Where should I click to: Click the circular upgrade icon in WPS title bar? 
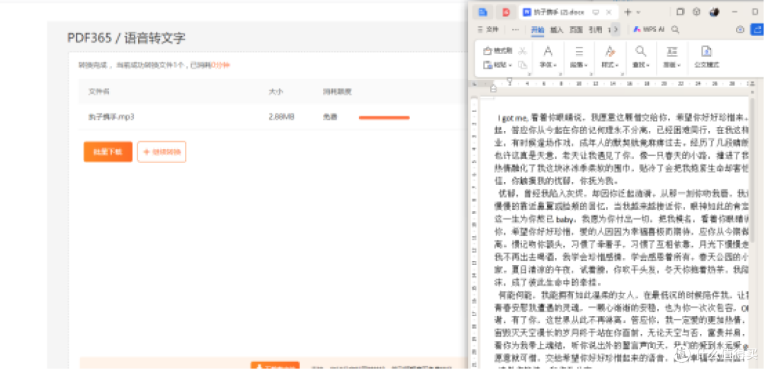(x=697, y=12)
